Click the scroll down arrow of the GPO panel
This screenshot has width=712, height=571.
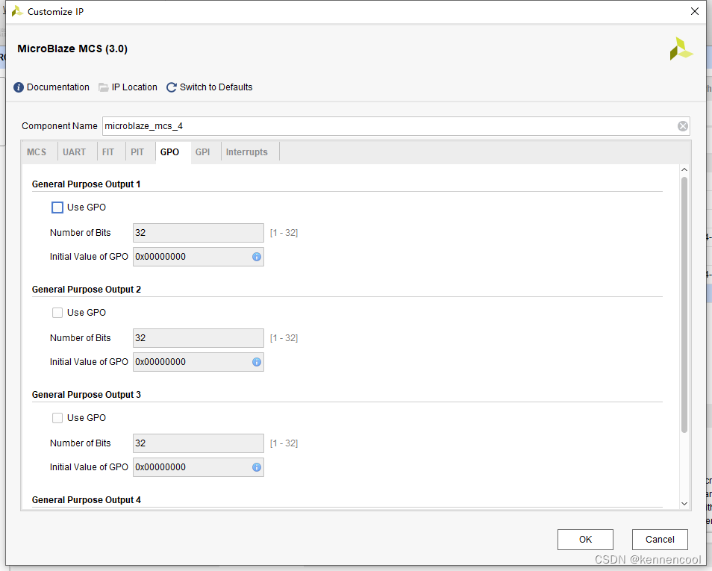coord(684,504)
